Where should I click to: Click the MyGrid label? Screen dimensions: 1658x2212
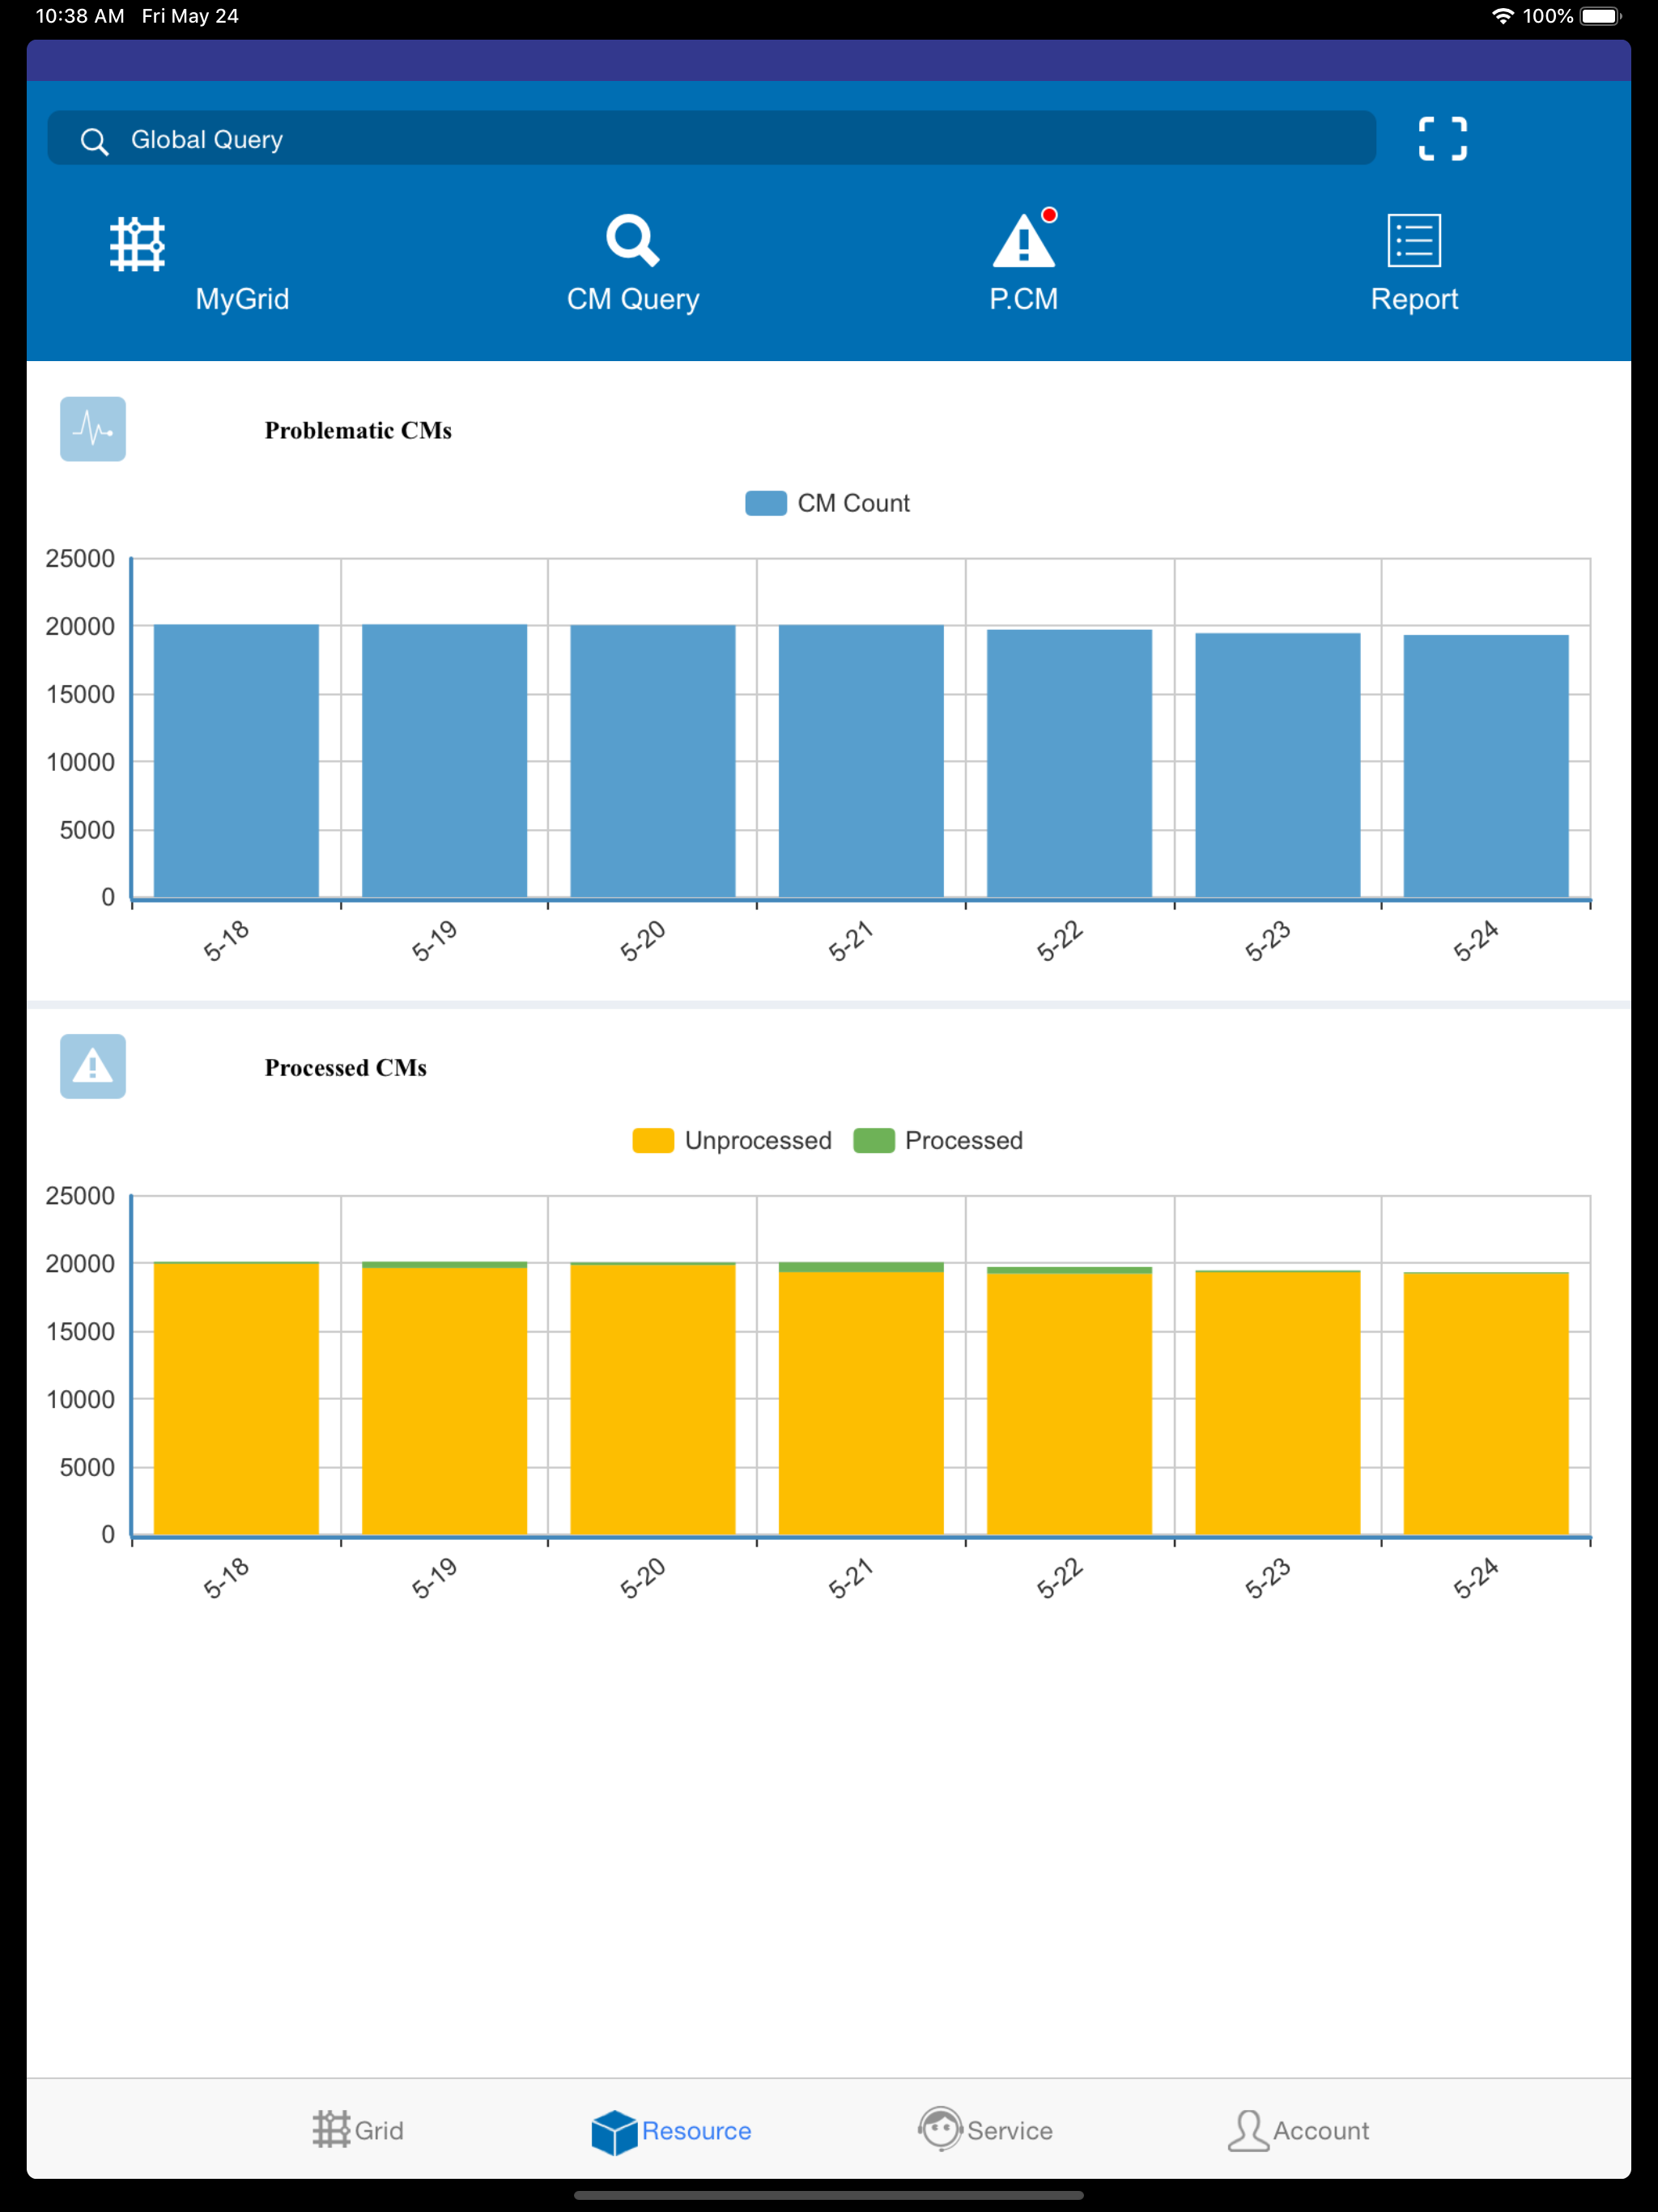[x=242, y=299]
